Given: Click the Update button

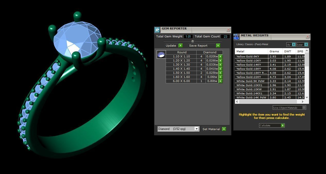Looking at the screenshot, I should pyautogui.click(x=172, y=46).
